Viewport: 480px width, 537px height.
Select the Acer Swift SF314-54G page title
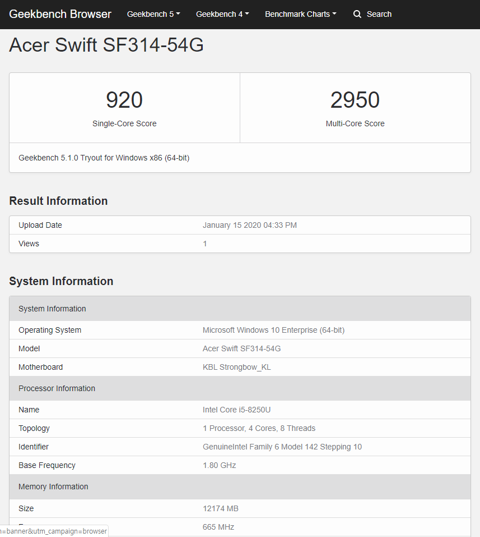(x=106, y=45)
